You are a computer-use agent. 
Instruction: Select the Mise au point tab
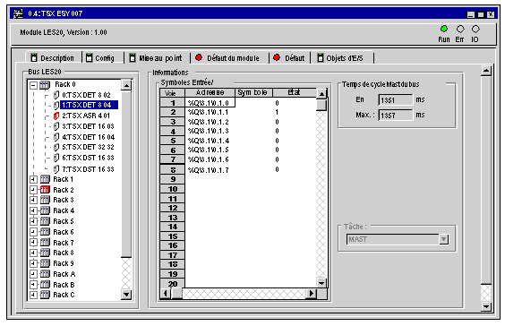click(x=157, y=58)
